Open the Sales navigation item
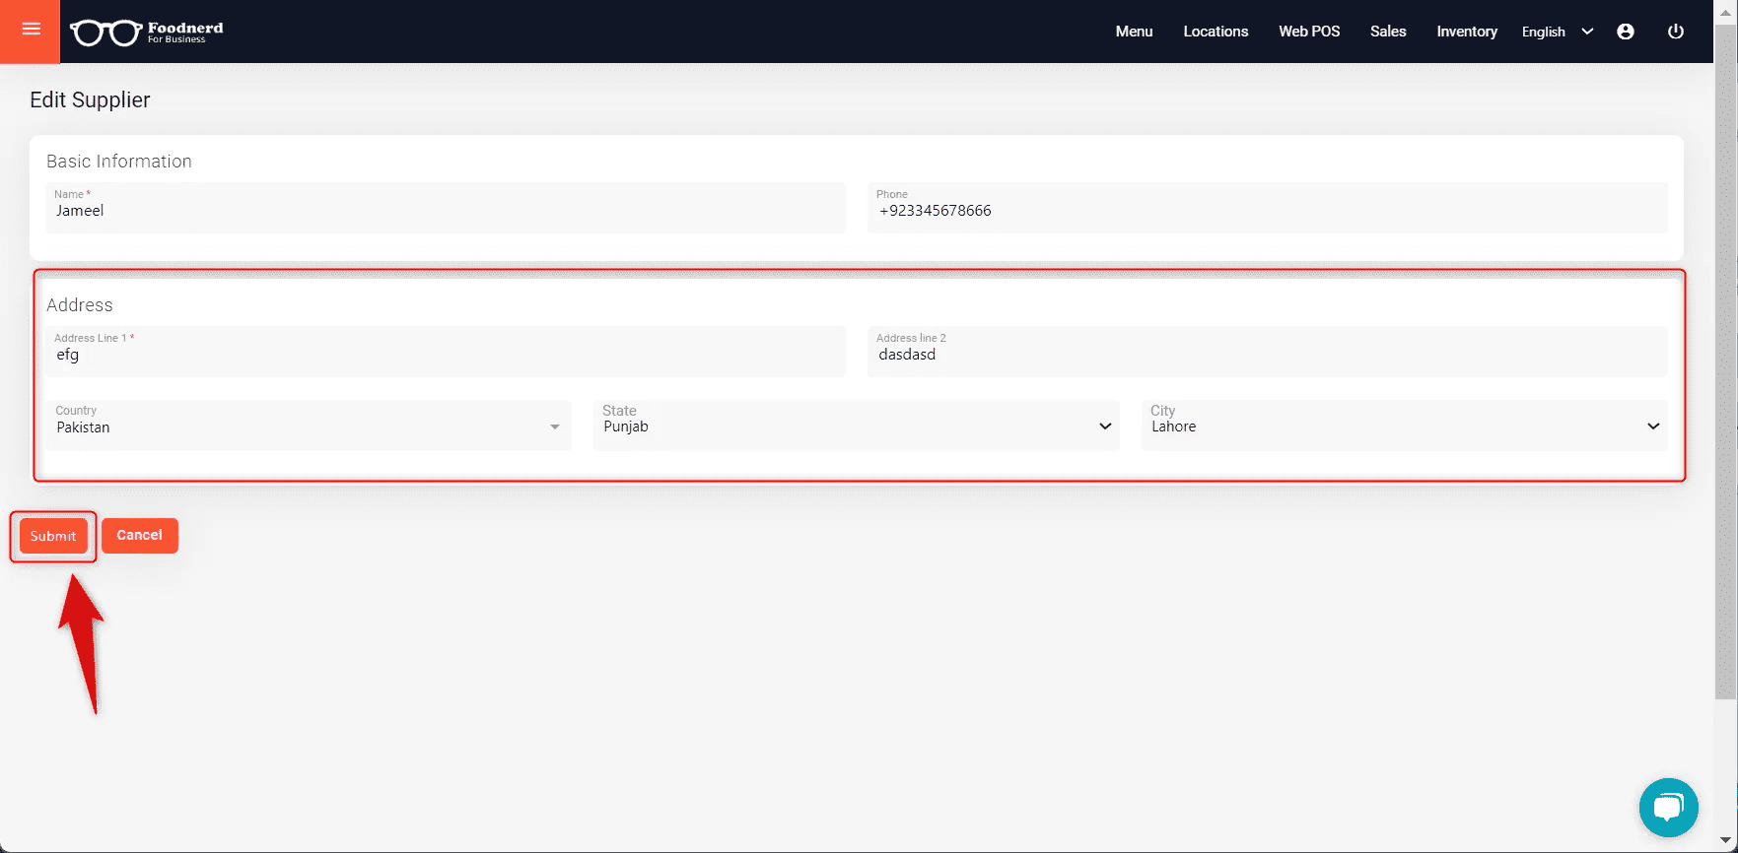The height and width of the screenshot is (853, 1738). pyautogui.click(x=1388, y=32)
